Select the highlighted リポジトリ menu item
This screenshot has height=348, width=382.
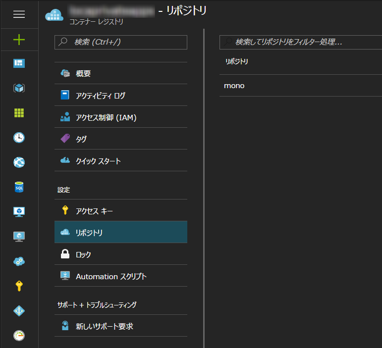(x=121, y=232)
